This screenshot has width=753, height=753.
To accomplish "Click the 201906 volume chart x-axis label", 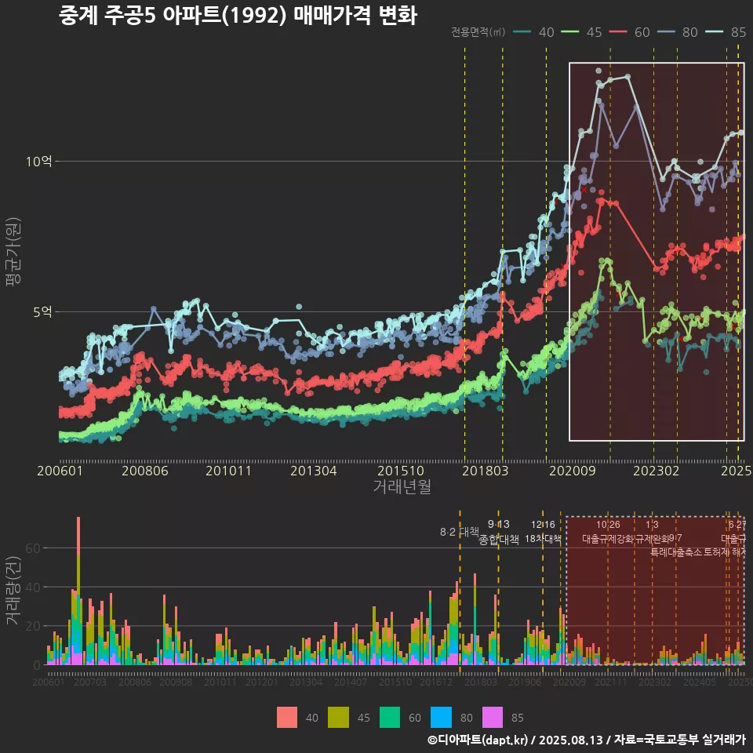I will tap(525, 682).
